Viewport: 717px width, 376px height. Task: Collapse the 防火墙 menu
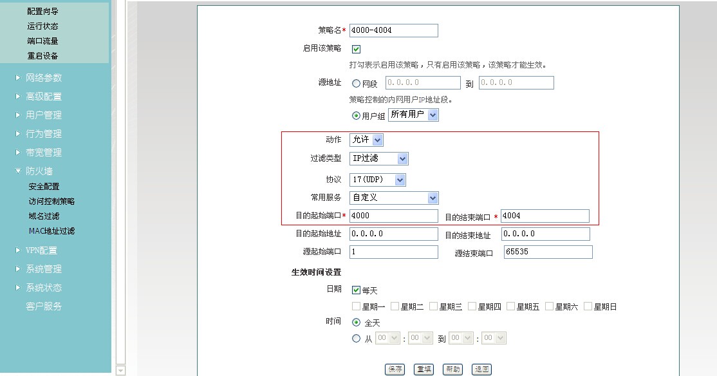[x=39, y=171]
